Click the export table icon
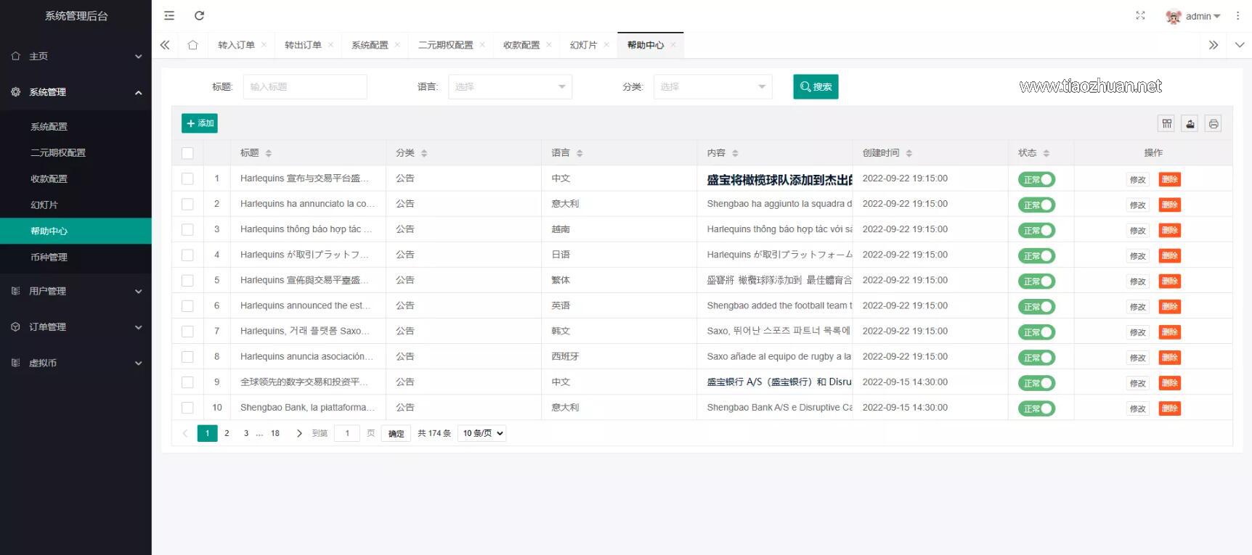The image size is (1252, 555). (1190, 123)
